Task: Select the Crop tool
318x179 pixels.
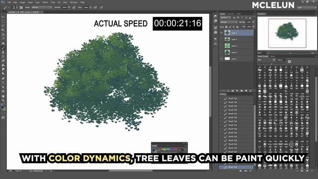Action: pos(3,34)
